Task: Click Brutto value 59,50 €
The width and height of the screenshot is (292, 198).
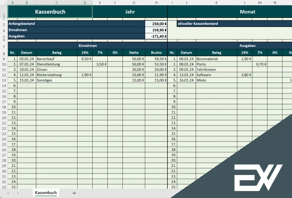Action: (156, 59)
